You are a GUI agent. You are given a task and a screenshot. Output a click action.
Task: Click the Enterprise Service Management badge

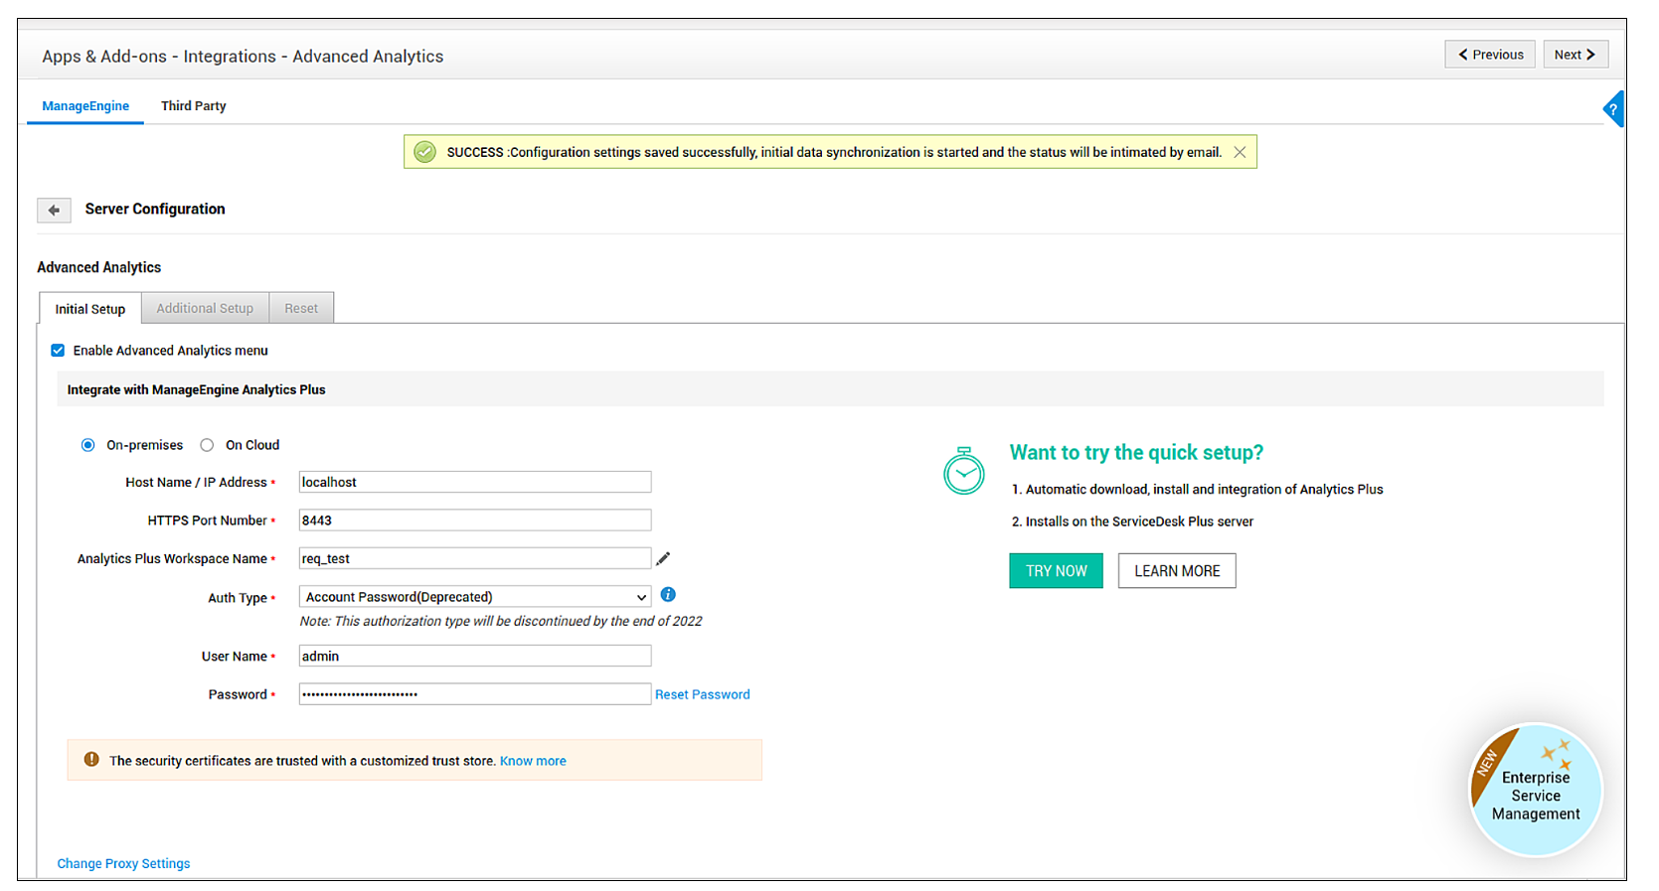click(x=1535, y=791)
